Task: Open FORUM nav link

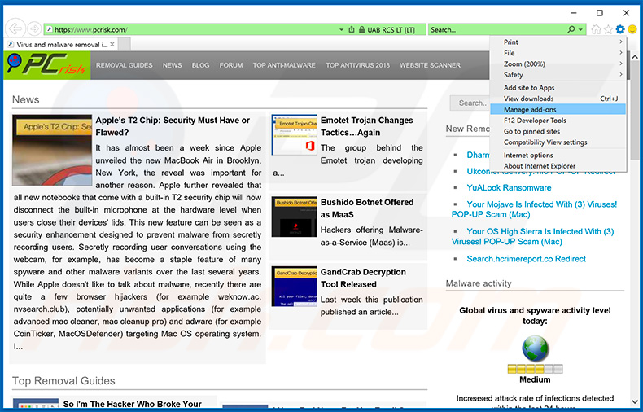Action: coord(231,65)
